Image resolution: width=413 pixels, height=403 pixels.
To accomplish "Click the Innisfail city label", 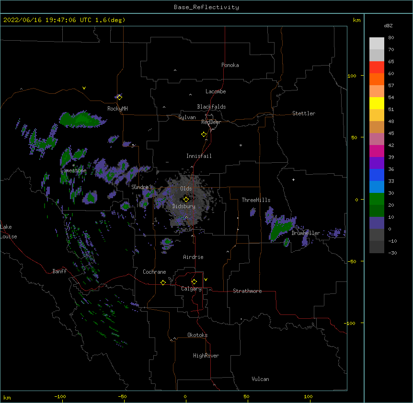I will pos(199,156).
